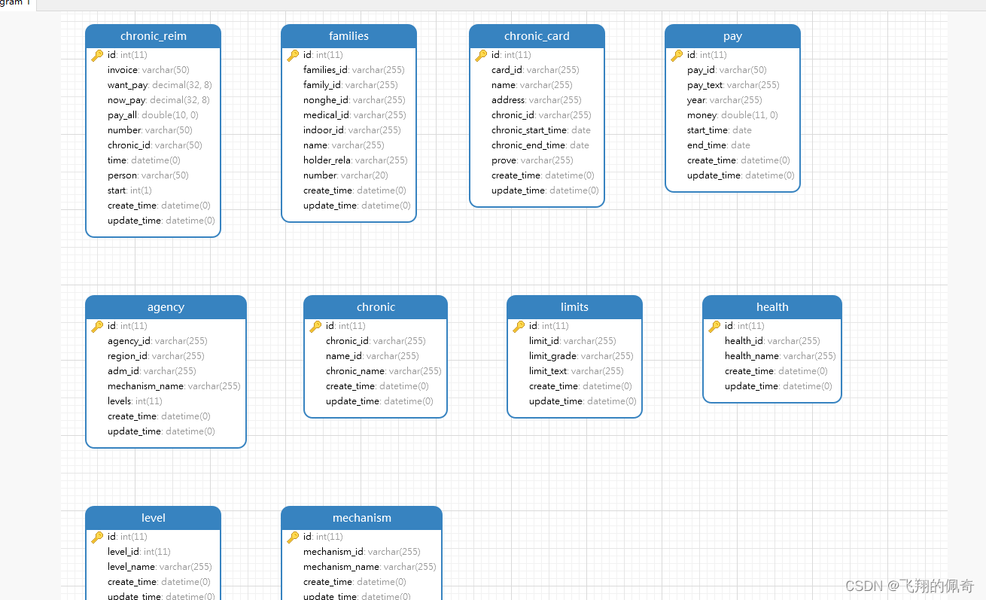The height and width of the screenshot is (600, 986).
Task: Click the primary key icon in level table
Action: coord(97,537)
